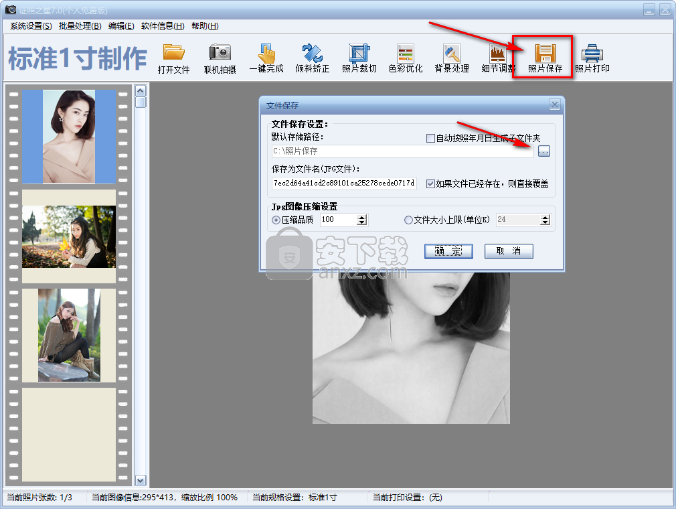
Task: Click status text 当前规格设置: 标准1寸
Action: (x=295, y=498)
